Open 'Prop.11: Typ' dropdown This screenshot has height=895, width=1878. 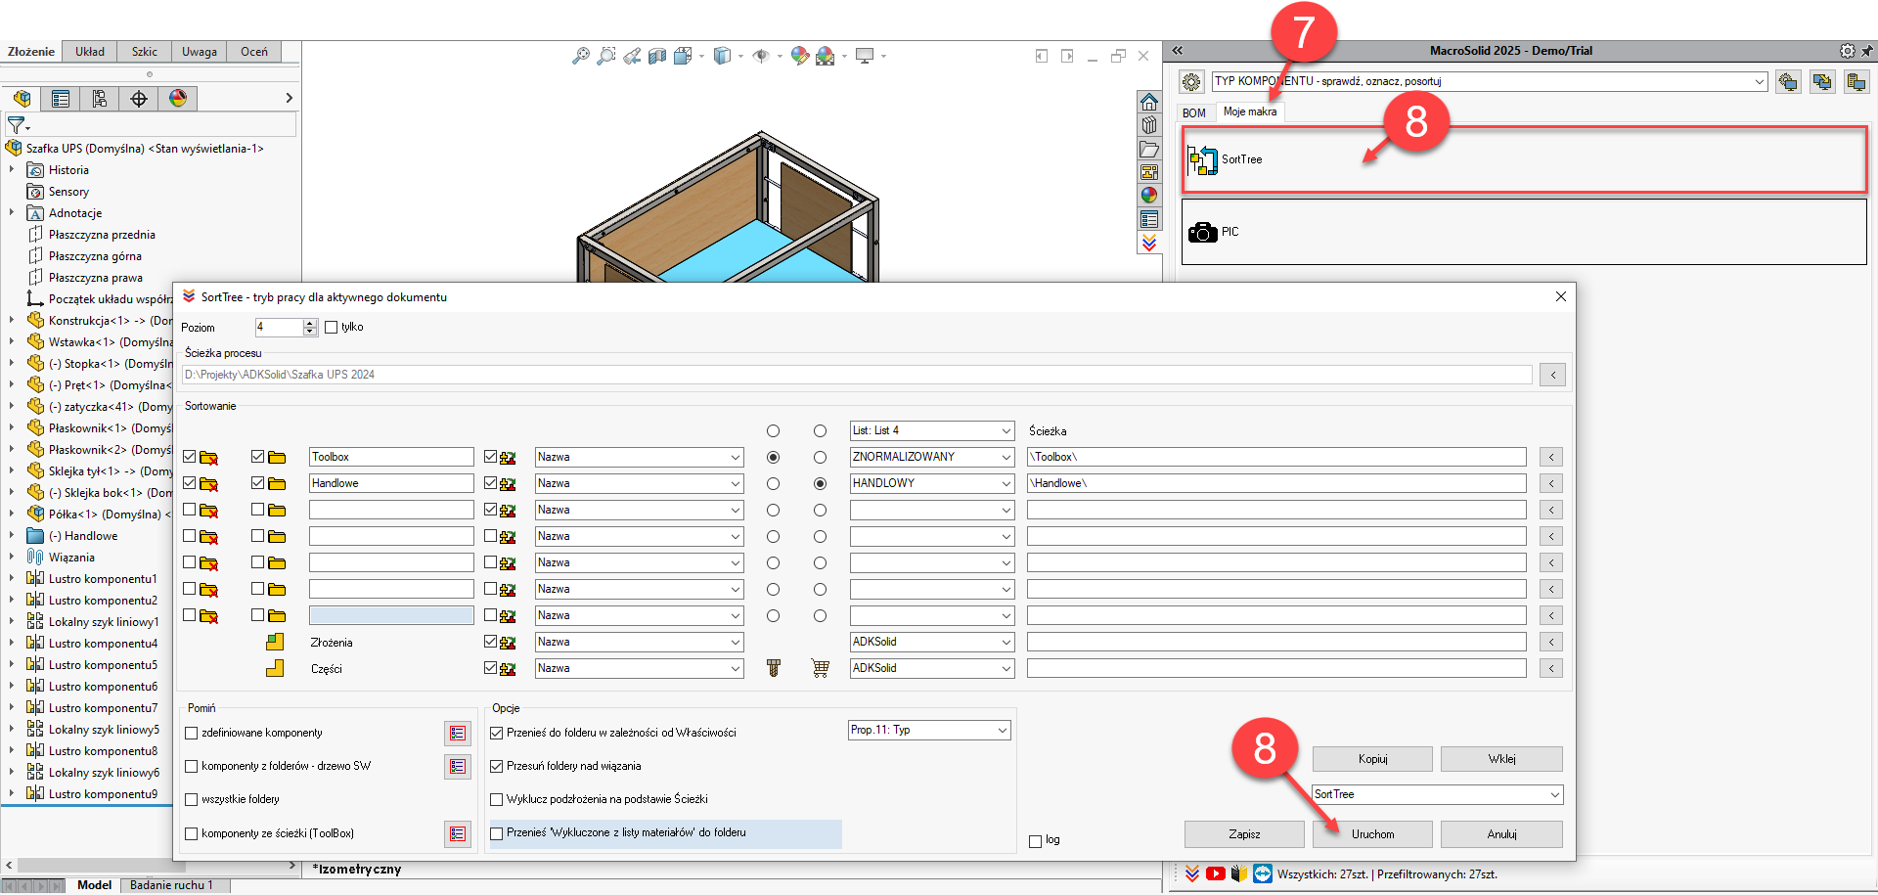(928, 731)
